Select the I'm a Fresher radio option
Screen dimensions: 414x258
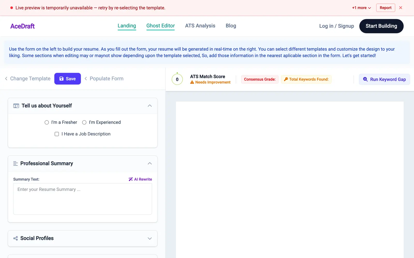(x=47, y=123)
